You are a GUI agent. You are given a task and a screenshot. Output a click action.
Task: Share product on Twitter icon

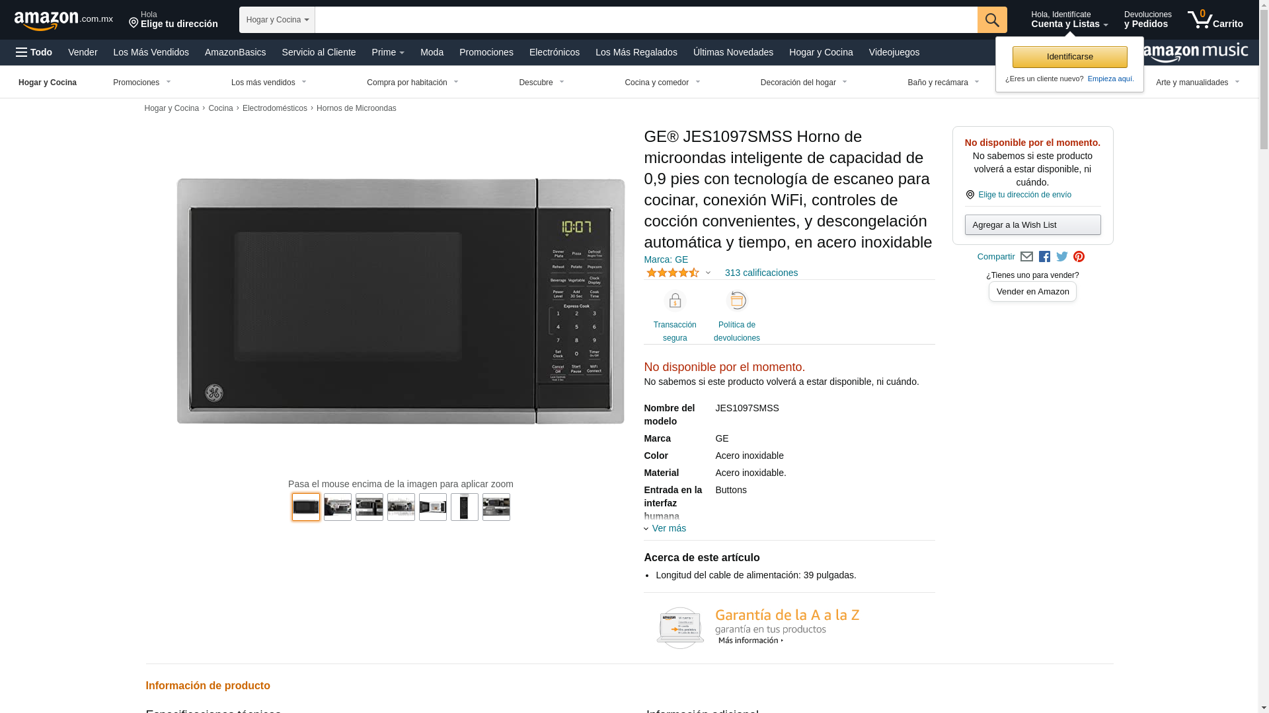click(1061, 257)
